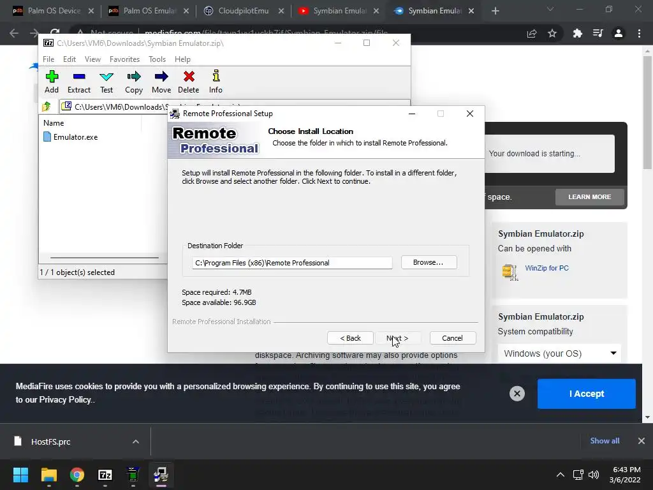Close the Chrome downloads bar
Screen dimensions: 653x490
[x=642, y=441]
